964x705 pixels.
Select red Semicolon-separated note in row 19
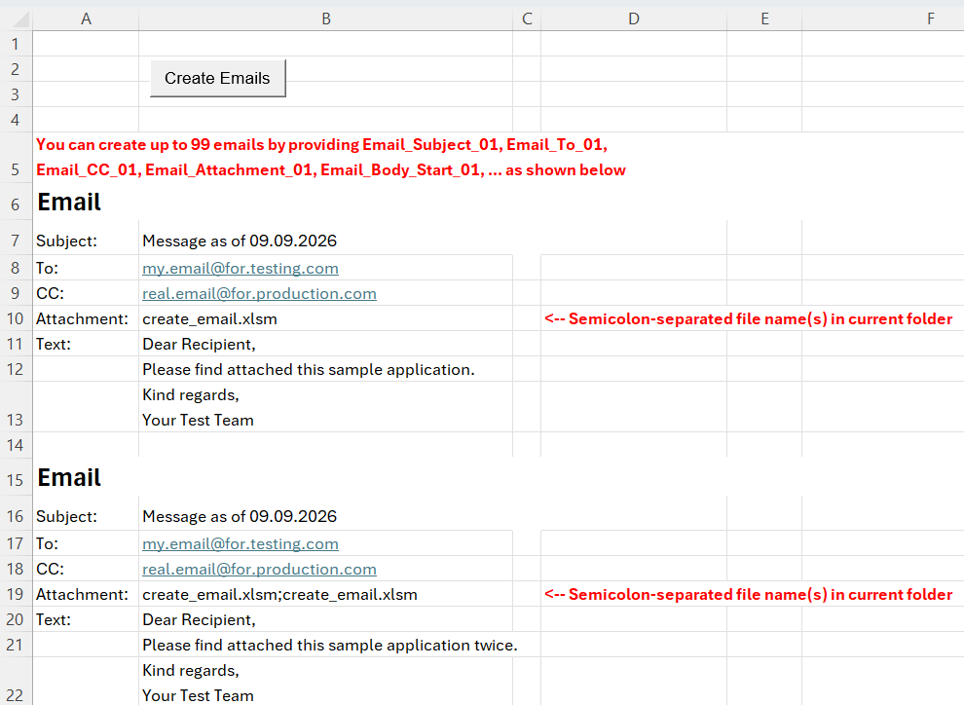click(748, 594)
